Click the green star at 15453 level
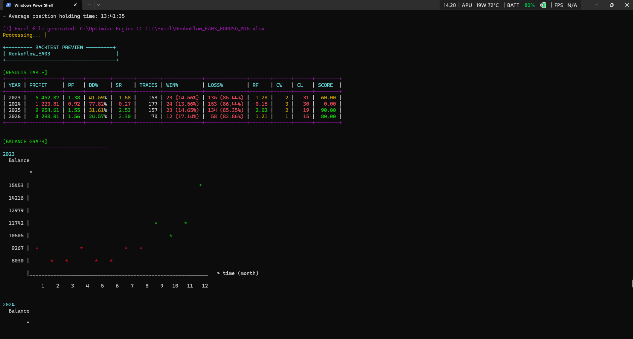The image size is (633, 339). [201, 186]
